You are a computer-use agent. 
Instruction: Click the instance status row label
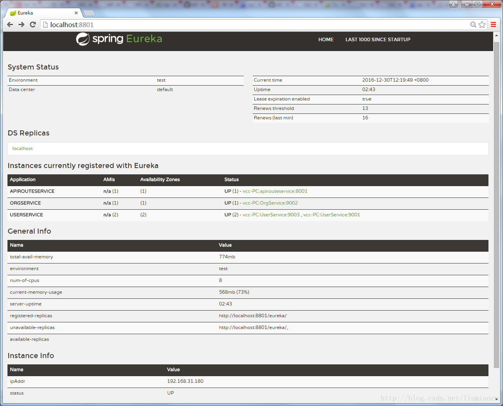point(17,393)
